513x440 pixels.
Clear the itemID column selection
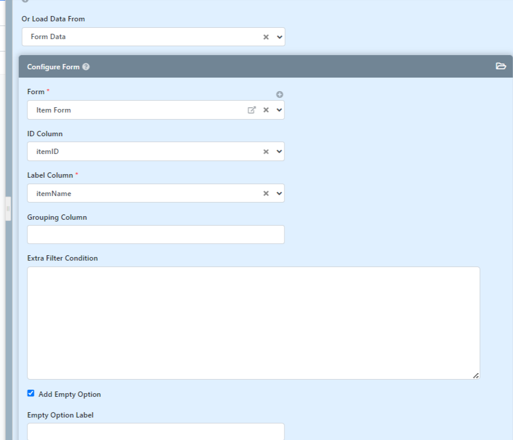(x=266, y=152)
